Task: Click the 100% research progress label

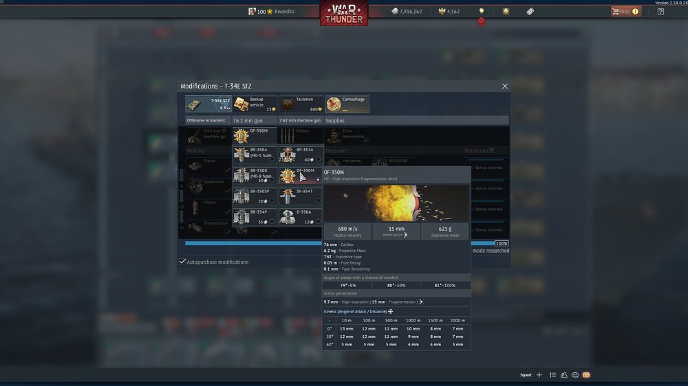Action: pos(502,243)
